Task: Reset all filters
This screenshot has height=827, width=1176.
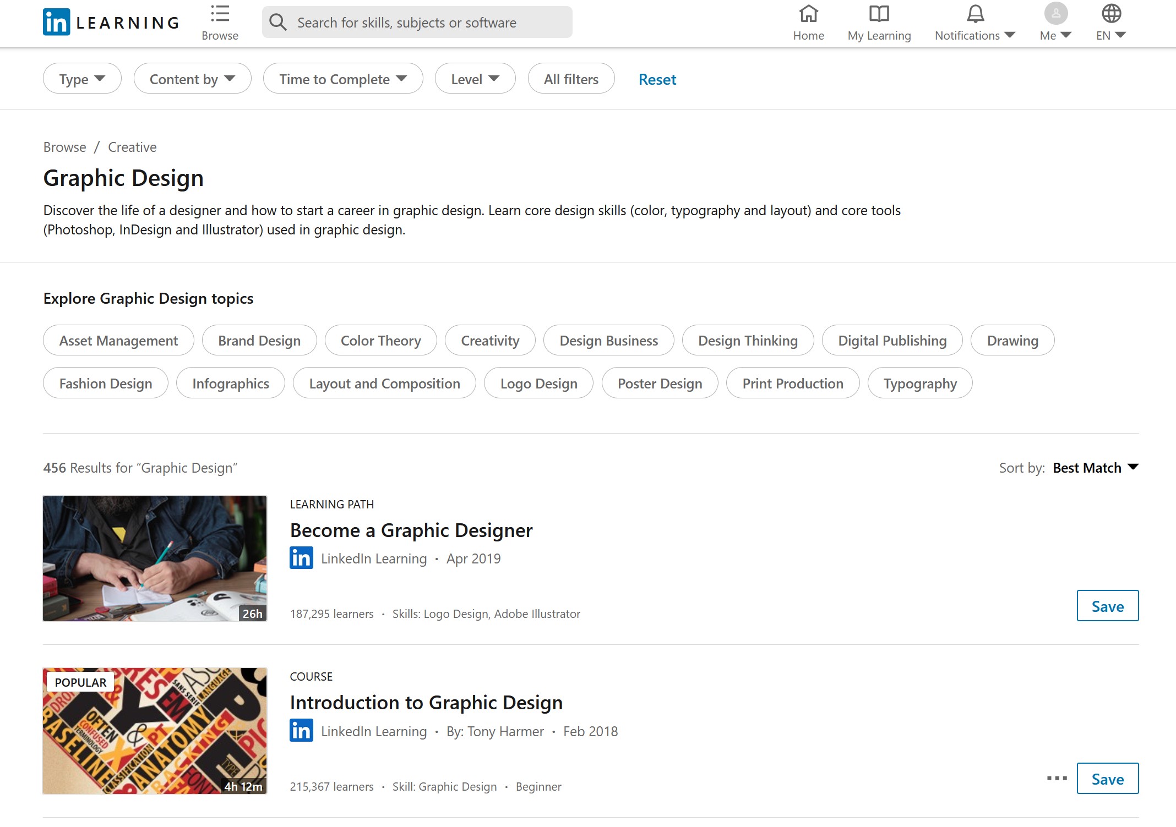Action: [x=657, y=79]
